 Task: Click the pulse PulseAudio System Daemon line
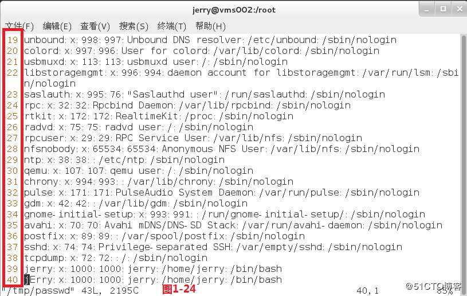222,192
